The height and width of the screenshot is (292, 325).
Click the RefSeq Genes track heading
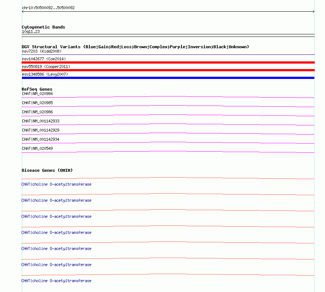[37, 89]
